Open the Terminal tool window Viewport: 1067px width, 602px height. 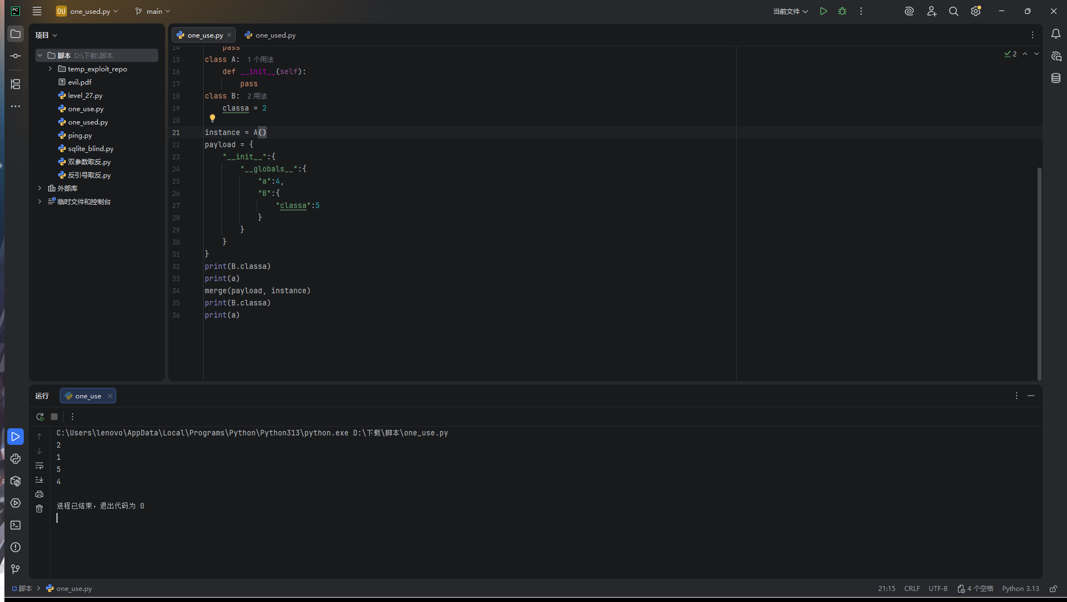click(15, 525)
